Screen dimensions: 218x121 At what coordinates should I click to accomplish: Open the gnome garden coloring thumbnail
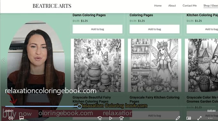coord(201,65)
